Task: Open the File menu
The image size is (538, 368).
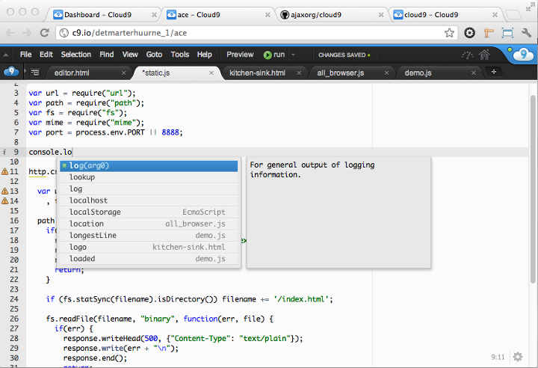Action: coord(25,55)
